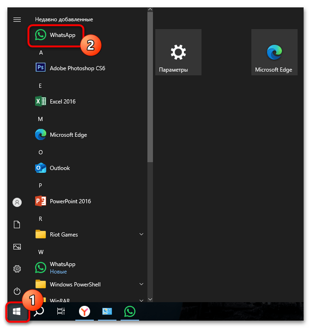311x328 pixels.
Task: Open the hamburger menu at top of Start
Action: 17,19
